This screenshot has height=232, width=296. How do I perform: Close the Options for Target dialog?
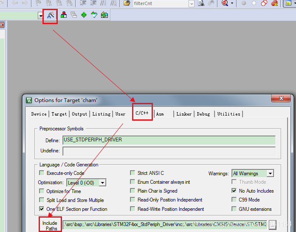point(281,98)
